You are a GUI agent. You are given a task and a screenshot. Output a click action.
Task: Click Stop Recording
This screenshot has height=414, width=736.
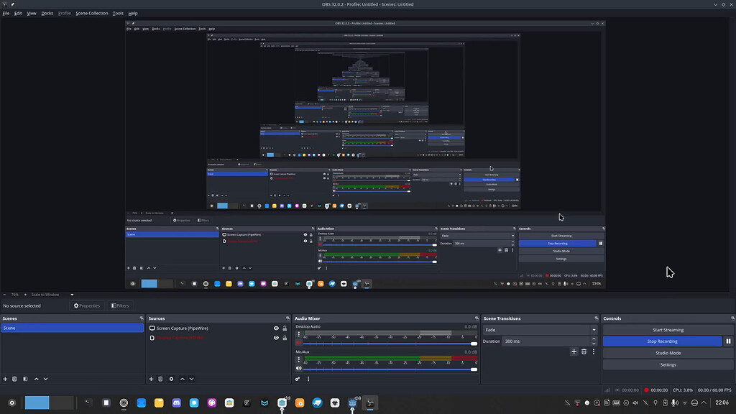[662, 341]
